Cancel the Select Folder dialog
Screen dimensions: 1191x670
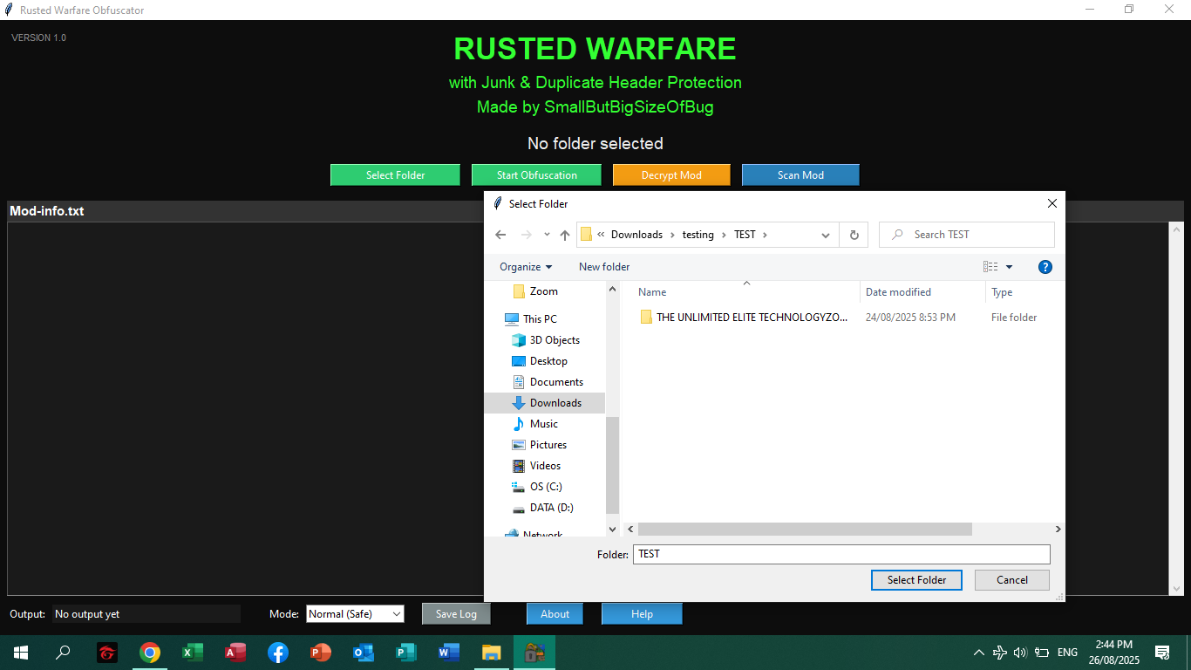1012,580
